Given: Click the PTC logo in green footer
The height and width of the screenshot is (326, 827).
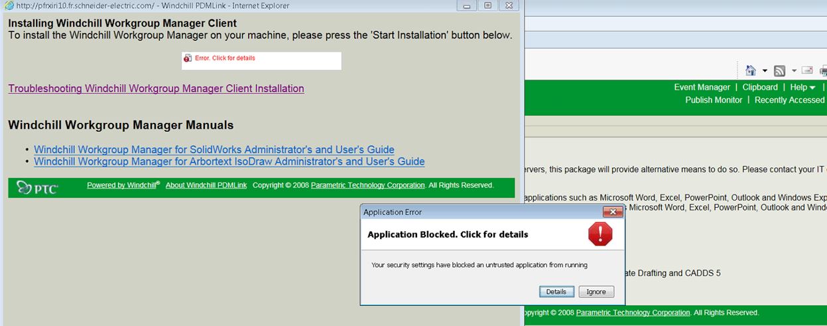Looking at the screenshot, I should [x=37, y=187].
